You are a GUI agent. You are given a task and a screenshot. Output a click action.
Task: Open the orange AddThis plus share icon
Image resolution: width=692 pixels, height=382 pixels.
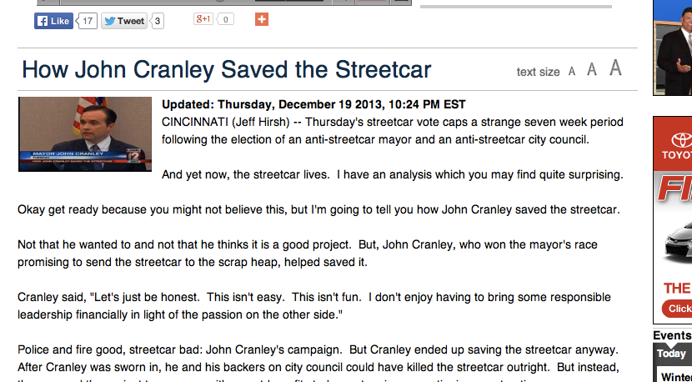click(x=262, y=19)
